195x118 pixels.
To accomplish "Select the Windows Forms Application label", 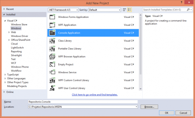I will click(73, 17).
